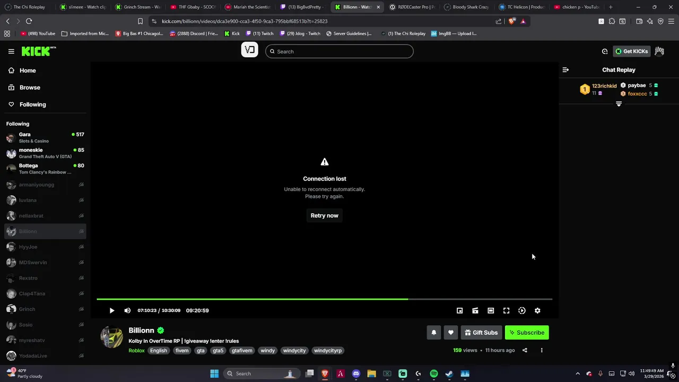Open a new browser tab
The width and height of the screenshot is (679, 382).
611,7
